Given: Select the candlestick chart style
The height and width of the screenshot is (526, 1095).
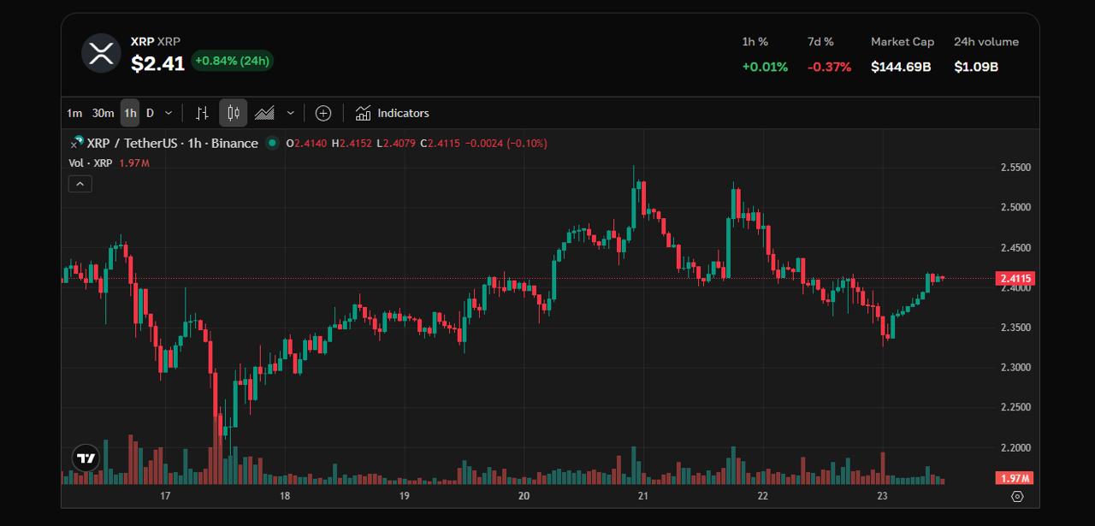Looking at the screenshot, I should tap(233, 113).
